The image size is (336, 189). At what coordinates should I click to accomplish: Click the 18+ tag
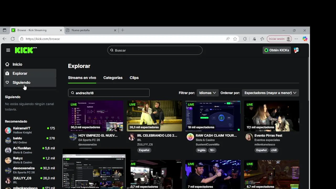(212, 150)
